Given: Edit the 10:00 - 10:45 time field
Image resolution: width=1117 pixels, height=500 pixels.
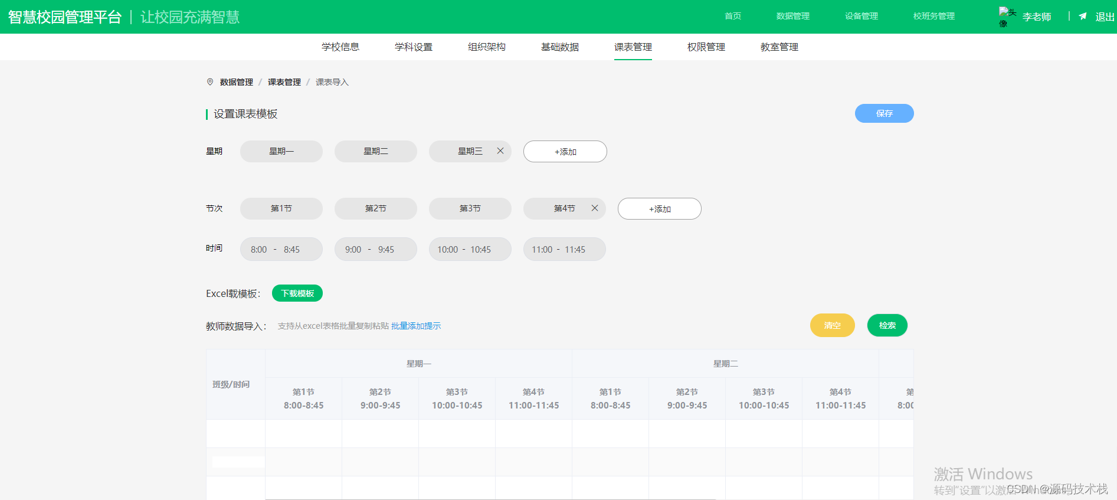Looking at the screenshot, I should click(470, 249).
